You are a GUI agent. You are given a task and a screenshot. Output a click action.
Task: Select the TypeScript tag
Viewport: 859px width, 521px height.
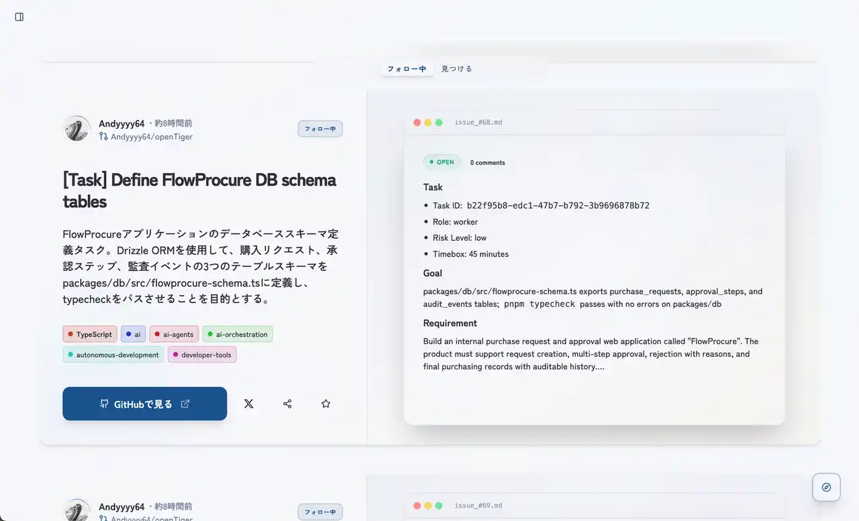(90, 334)
